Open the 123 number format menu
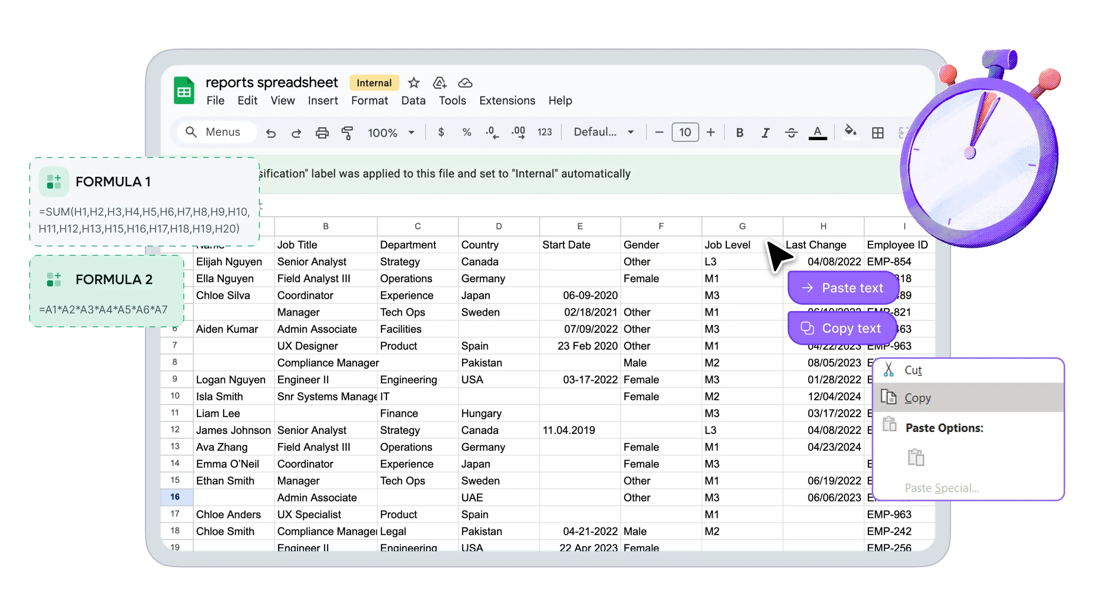The width and height of the screenshot is (1096, 616). point(544,132)
